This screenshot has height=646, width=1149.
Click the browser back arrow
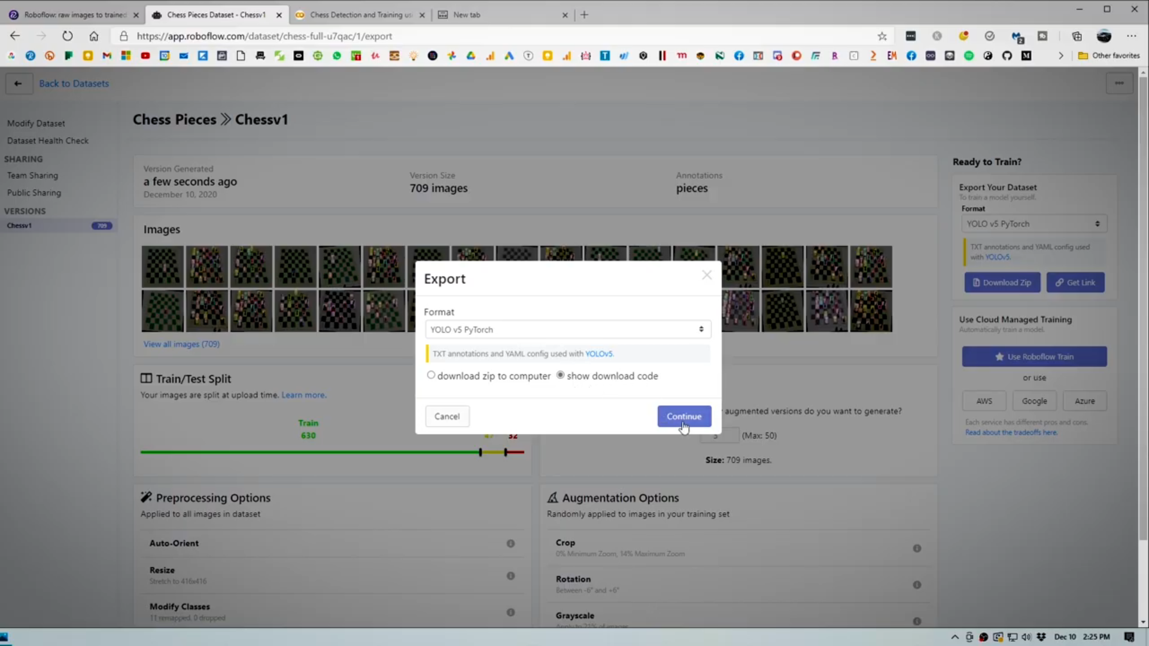(x=15, y=36)
